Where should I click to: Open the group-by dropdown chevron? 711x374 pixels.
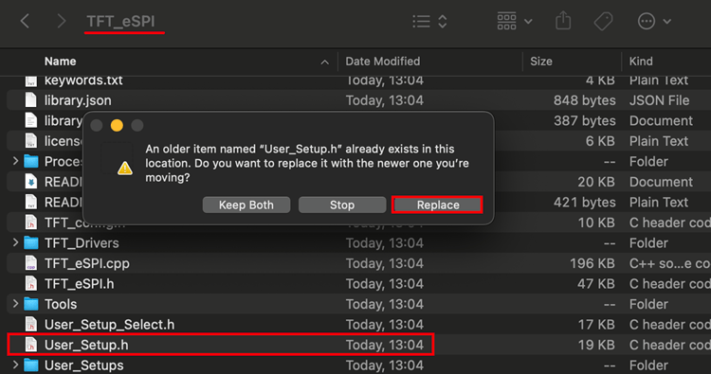(x=528, y=21)
